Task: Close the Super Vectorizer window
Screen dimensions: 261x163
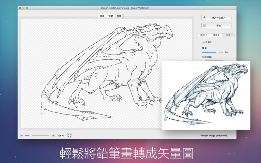Action: pyautogui.click(x=20, y=8)
